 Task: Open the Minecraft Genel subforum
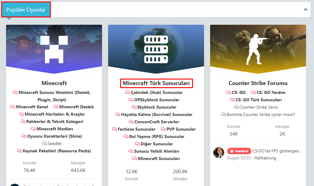[x=32, y=107]
